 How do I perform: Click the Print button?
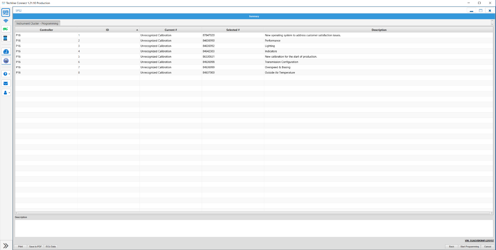21,246
